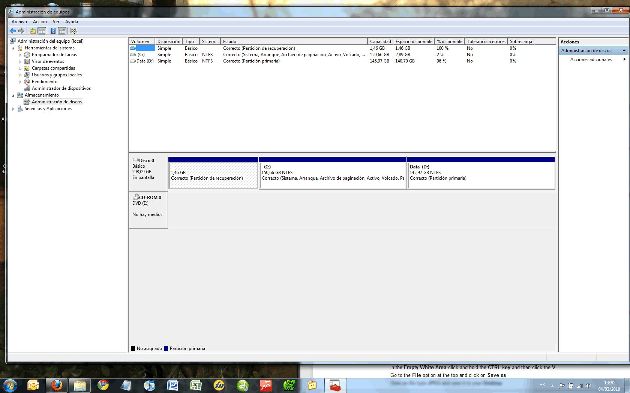Viewport: 630px width, 393px height.
Task: Collapse the Herramientas del sistema node
Action: click(13, 48)
